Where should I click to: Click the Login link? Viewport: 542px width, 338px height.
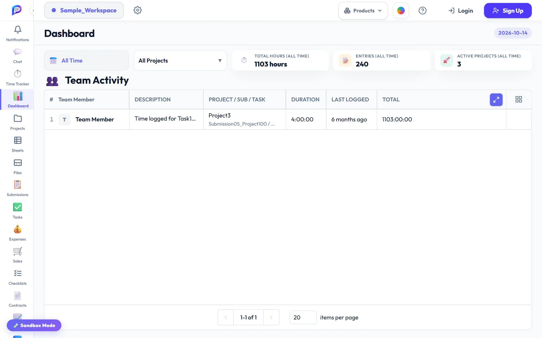(461, 11)
